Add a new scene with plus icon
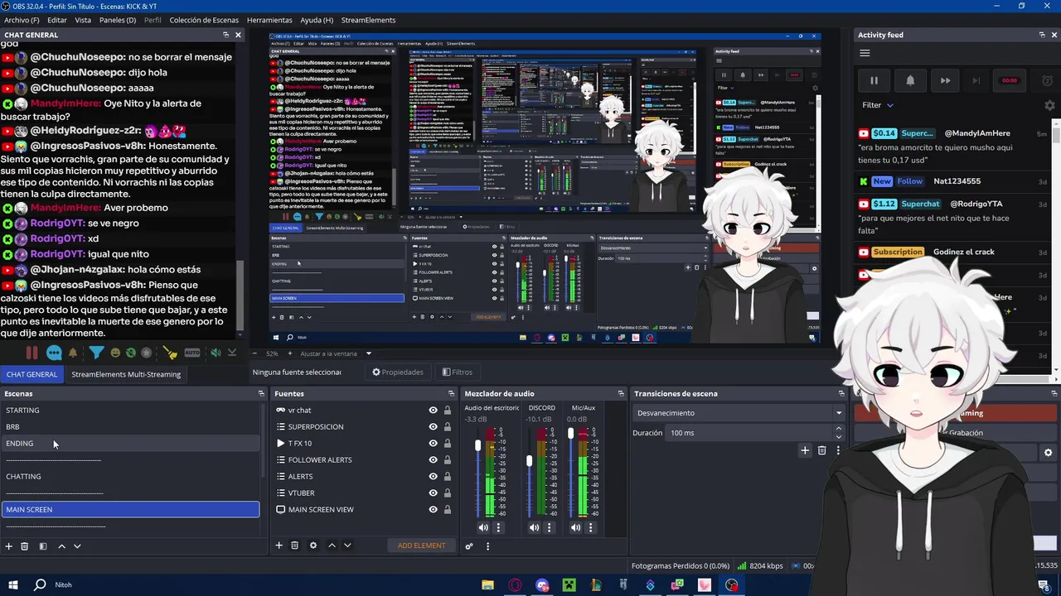Screen dimensions: 1061x596 tap(9, 546)
